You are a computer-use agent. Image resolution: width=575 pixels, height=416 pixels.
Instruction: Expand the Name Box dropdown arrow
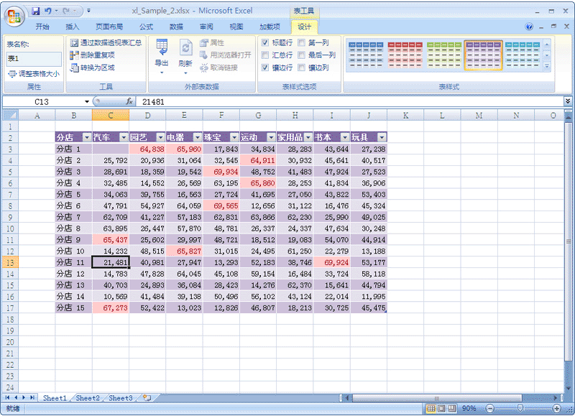pyautogui.click(x=87, y=102)
